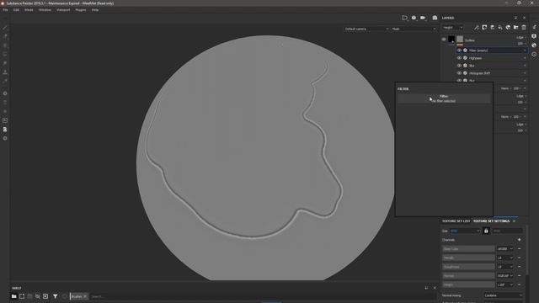Remove the Brushes tag from shelf search

[85, 296]
